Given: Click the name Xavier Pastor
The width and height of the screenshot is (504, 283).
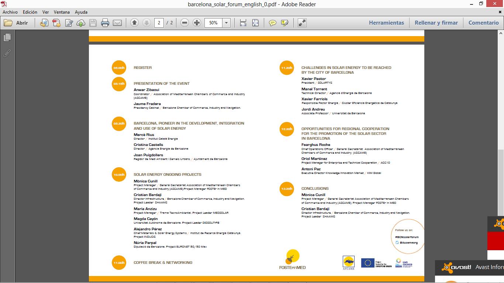Looking at the screenshot, I should (x=314, y=79).
